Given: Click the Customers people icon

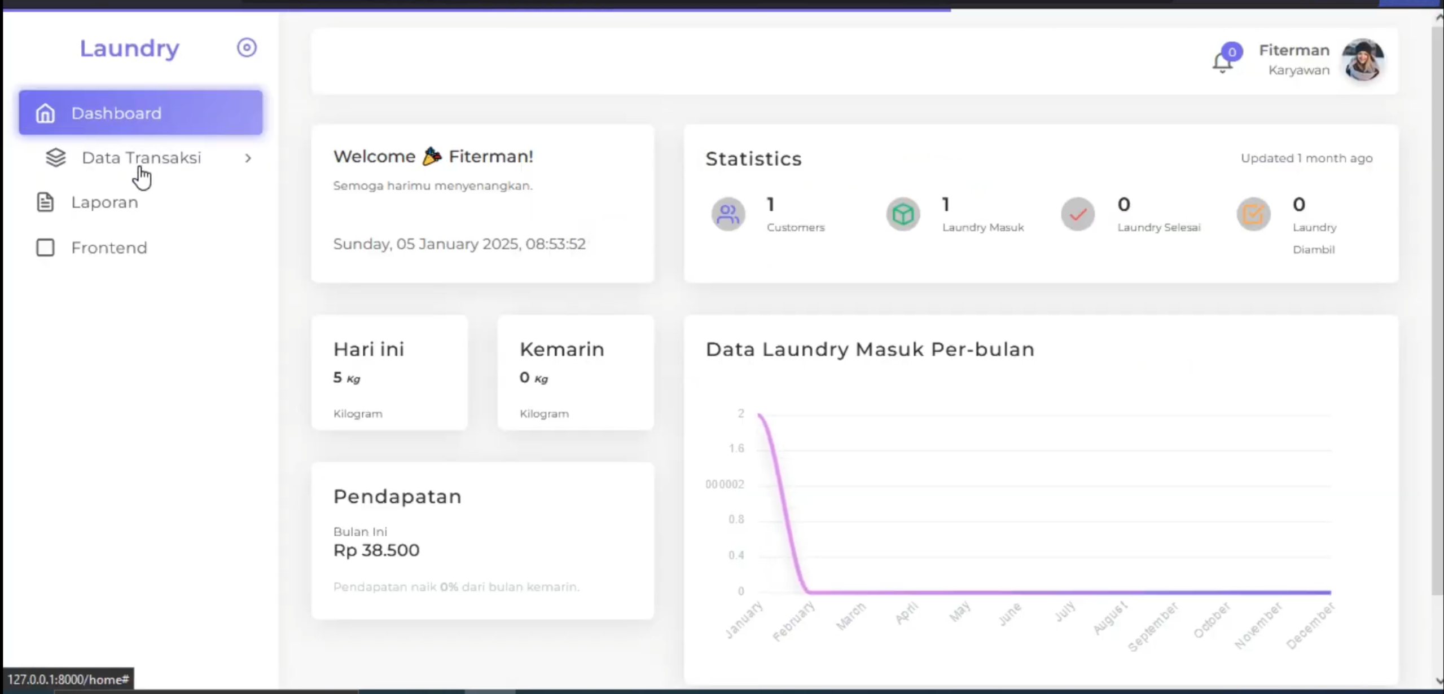Looking at the screenshot, I should coord(728,214).
